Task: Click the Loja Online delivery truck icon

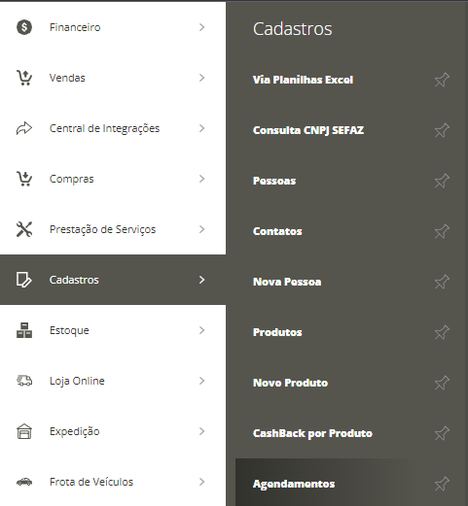Action: (24, 381)
